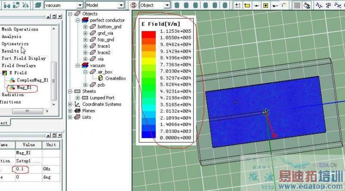Toggle snap to arc center mode
The height and width of the screenshot is (191, 345).
(x=285, y=5)
